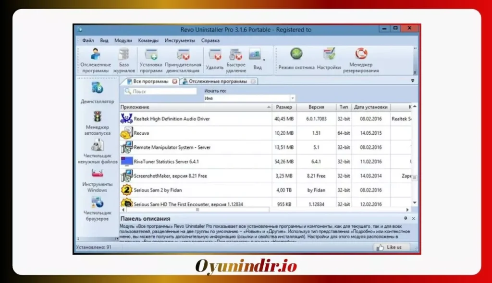Open Чистильщик ненужных файлов in sidebar

[x=97, y=152]
